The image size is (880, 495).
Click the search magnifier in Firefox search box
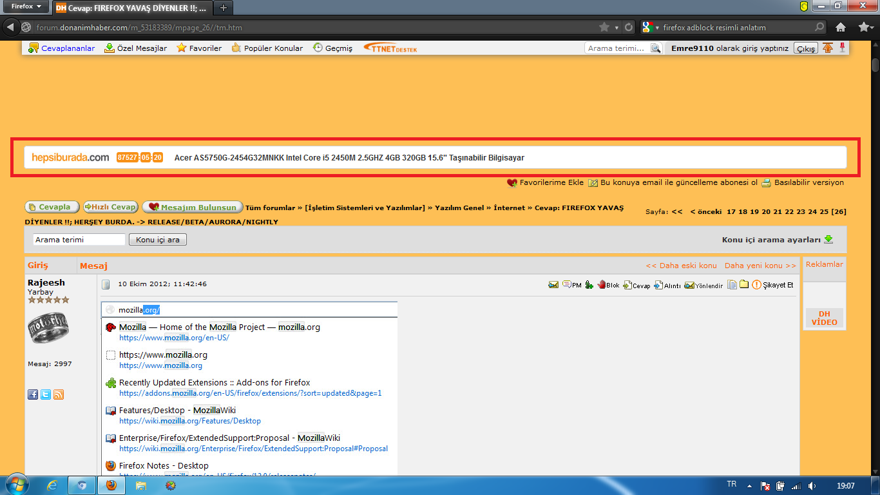click(x=819, y=28)
